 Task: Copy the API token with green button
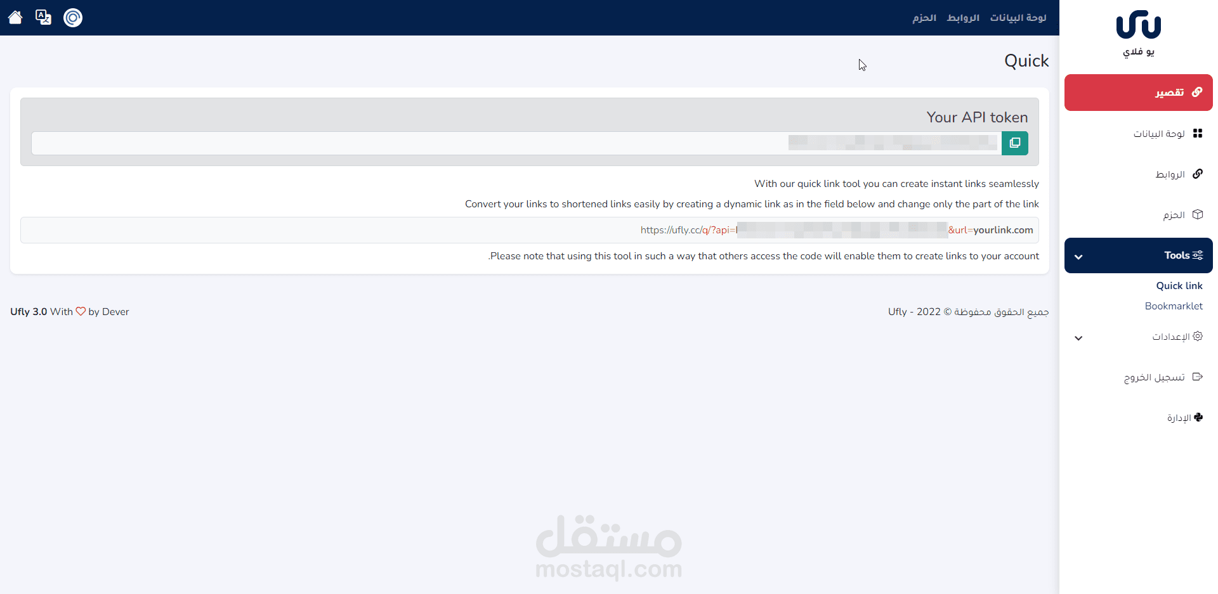(1015, 143)
